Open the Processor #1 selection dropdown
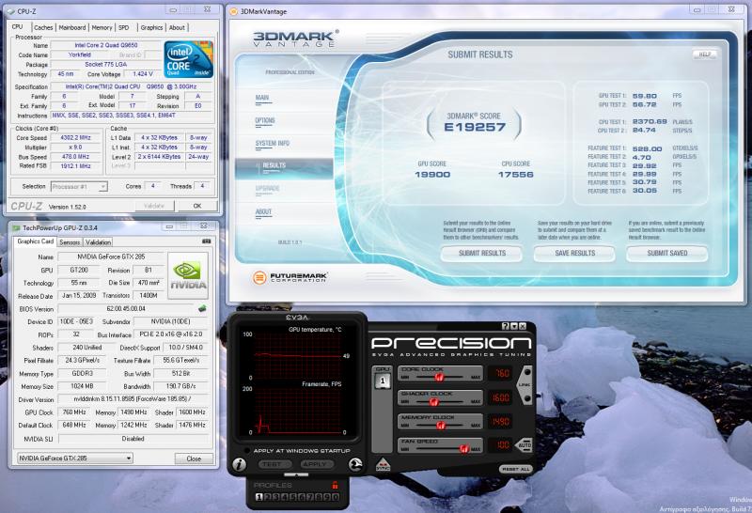 click(x=79, y=186)
